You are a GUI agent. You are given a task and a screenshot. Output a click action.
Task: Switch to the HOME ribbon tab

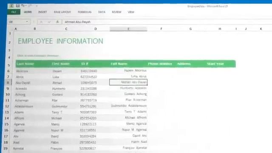[28, 12]
